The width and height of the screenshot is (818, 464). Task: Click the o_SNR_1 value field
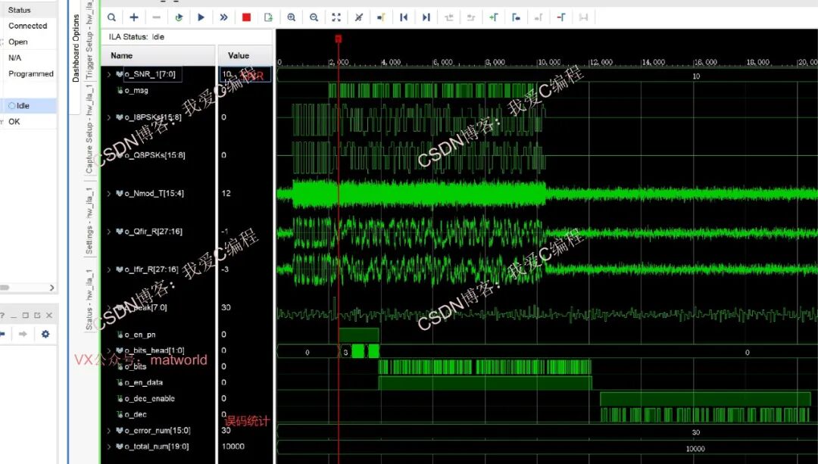245,74
